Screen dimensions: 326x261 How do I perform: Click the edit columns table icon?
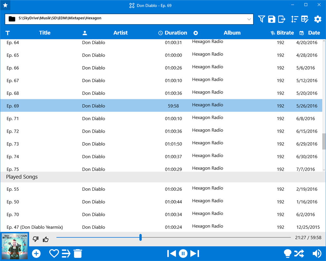point(305,19)
